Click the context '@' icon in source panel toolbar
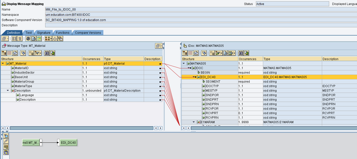 [31, 53]
